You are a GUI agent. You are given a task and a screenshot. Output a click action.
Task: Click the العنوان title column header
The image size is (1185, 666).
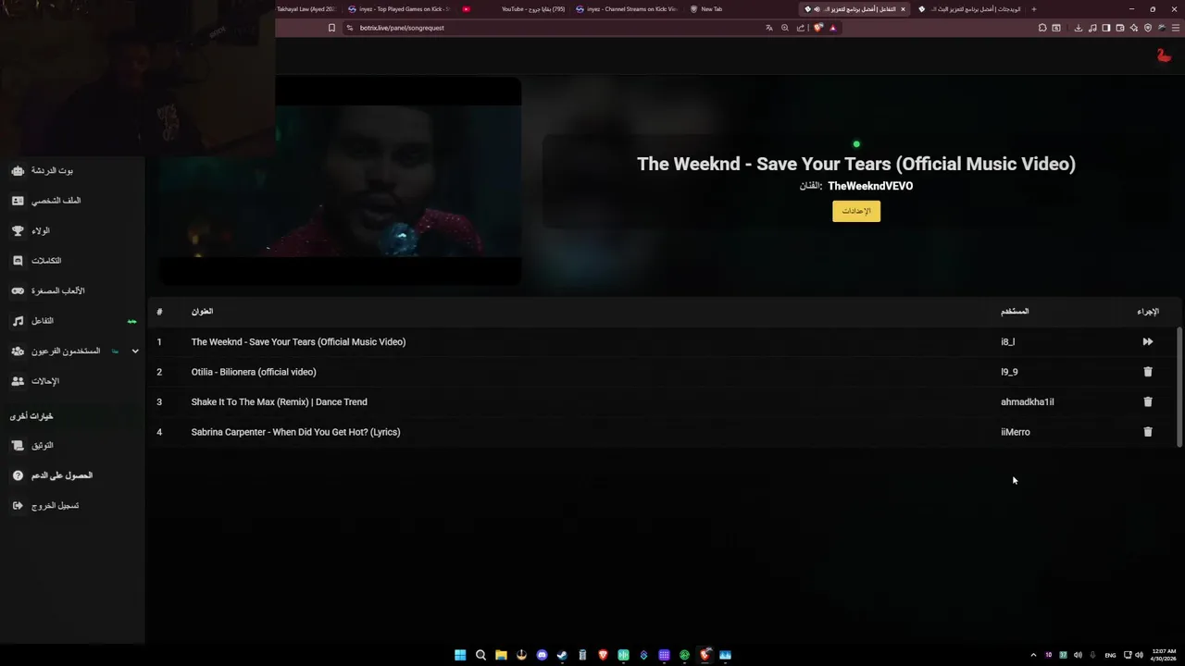click(202, 312)
